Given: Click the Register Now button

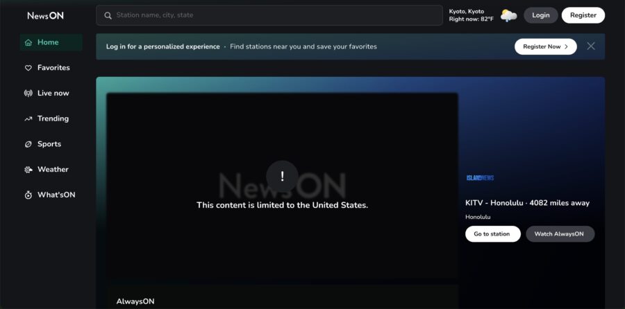Looking at the screenshot, I should (545, 46).
